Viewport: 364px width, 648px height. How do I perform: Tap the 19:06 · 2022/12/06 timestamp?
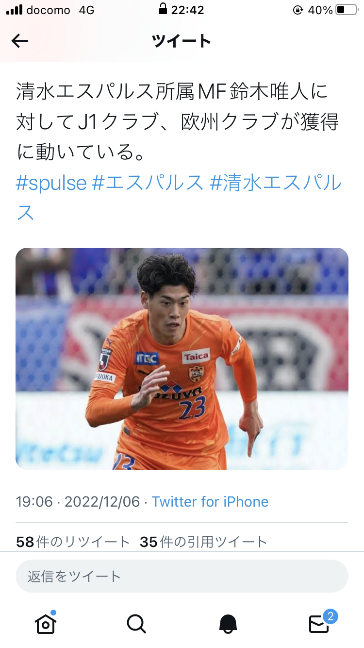pyautogui.click(x=78, y=501)
